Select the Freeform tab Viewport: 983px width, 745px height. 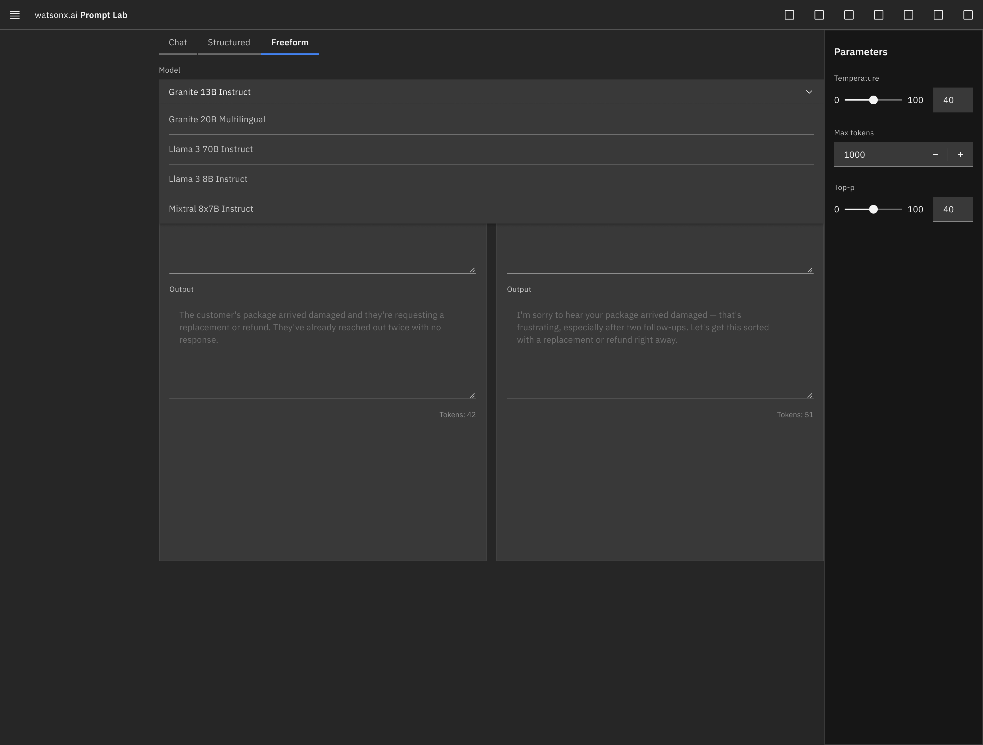(290, 42)
